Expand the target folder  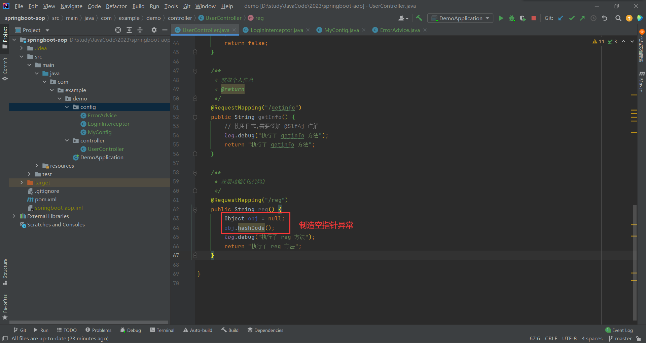point(22,182)
